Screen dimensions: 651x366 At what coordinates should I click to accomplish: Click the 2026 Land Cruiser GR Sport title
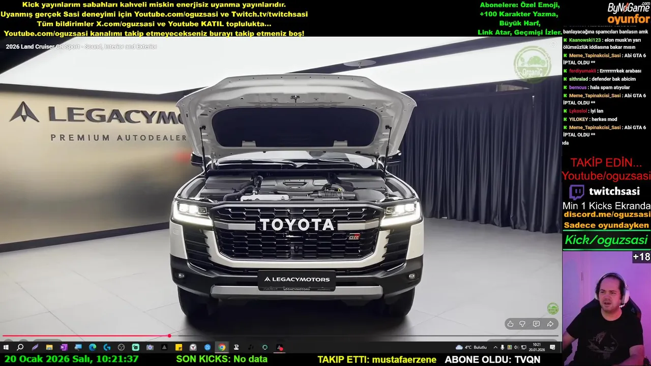[81, 47]
